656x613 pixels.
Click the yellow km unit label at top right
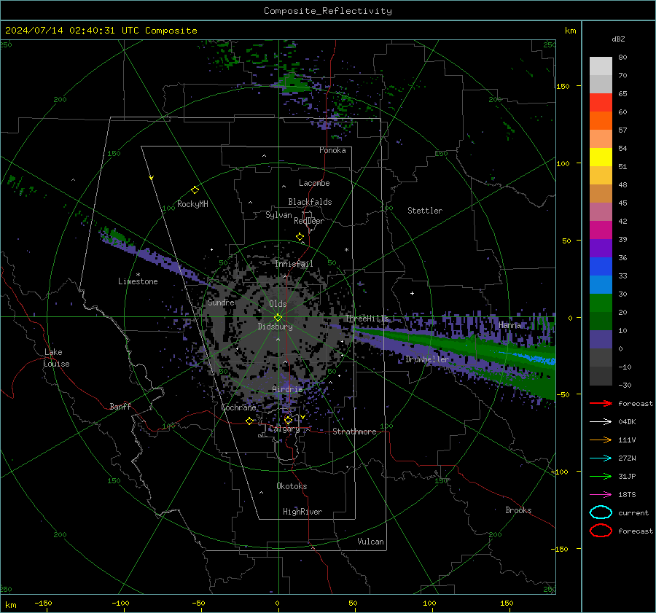point(570,31)
